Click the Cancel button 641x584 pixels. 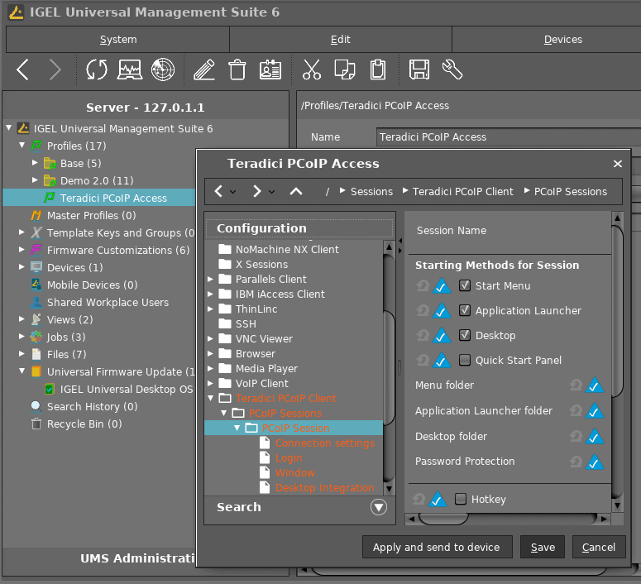(x=598, y=547)
